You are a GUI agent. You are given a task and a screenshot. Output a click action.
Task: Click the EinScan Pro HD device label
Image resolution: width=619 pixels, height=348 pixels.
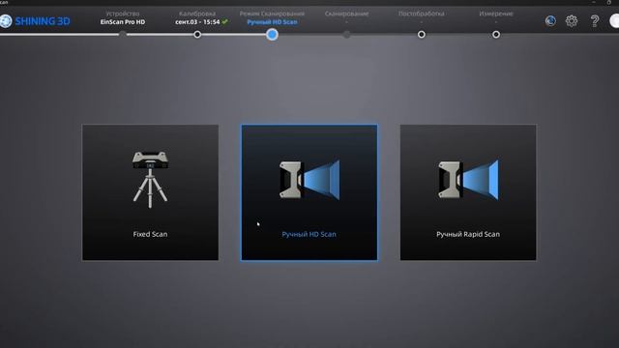(x=123, y=22)
